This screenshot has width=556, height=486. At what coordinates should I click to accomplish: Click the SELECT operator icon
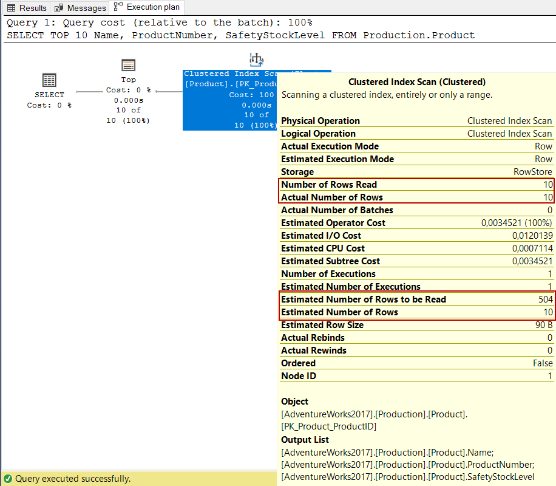point(49,80)
